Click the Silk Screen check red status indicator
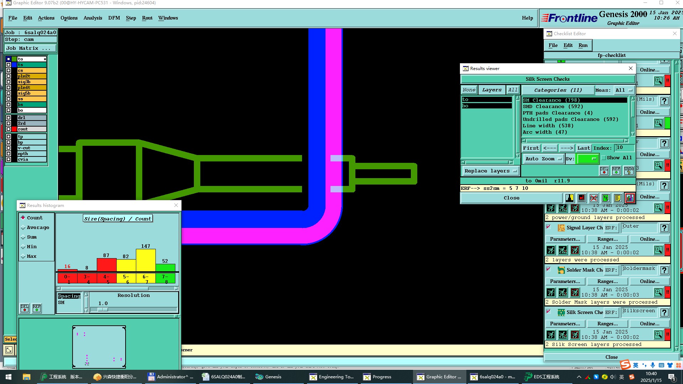Screen dimensions: 683x384 click(668, 335)
